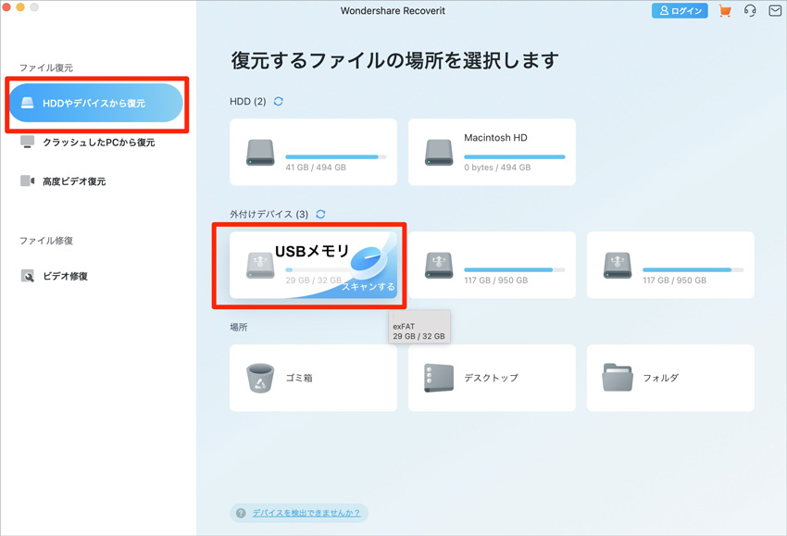Click the Macintosh HD usage bar

[x=515, y=157]
